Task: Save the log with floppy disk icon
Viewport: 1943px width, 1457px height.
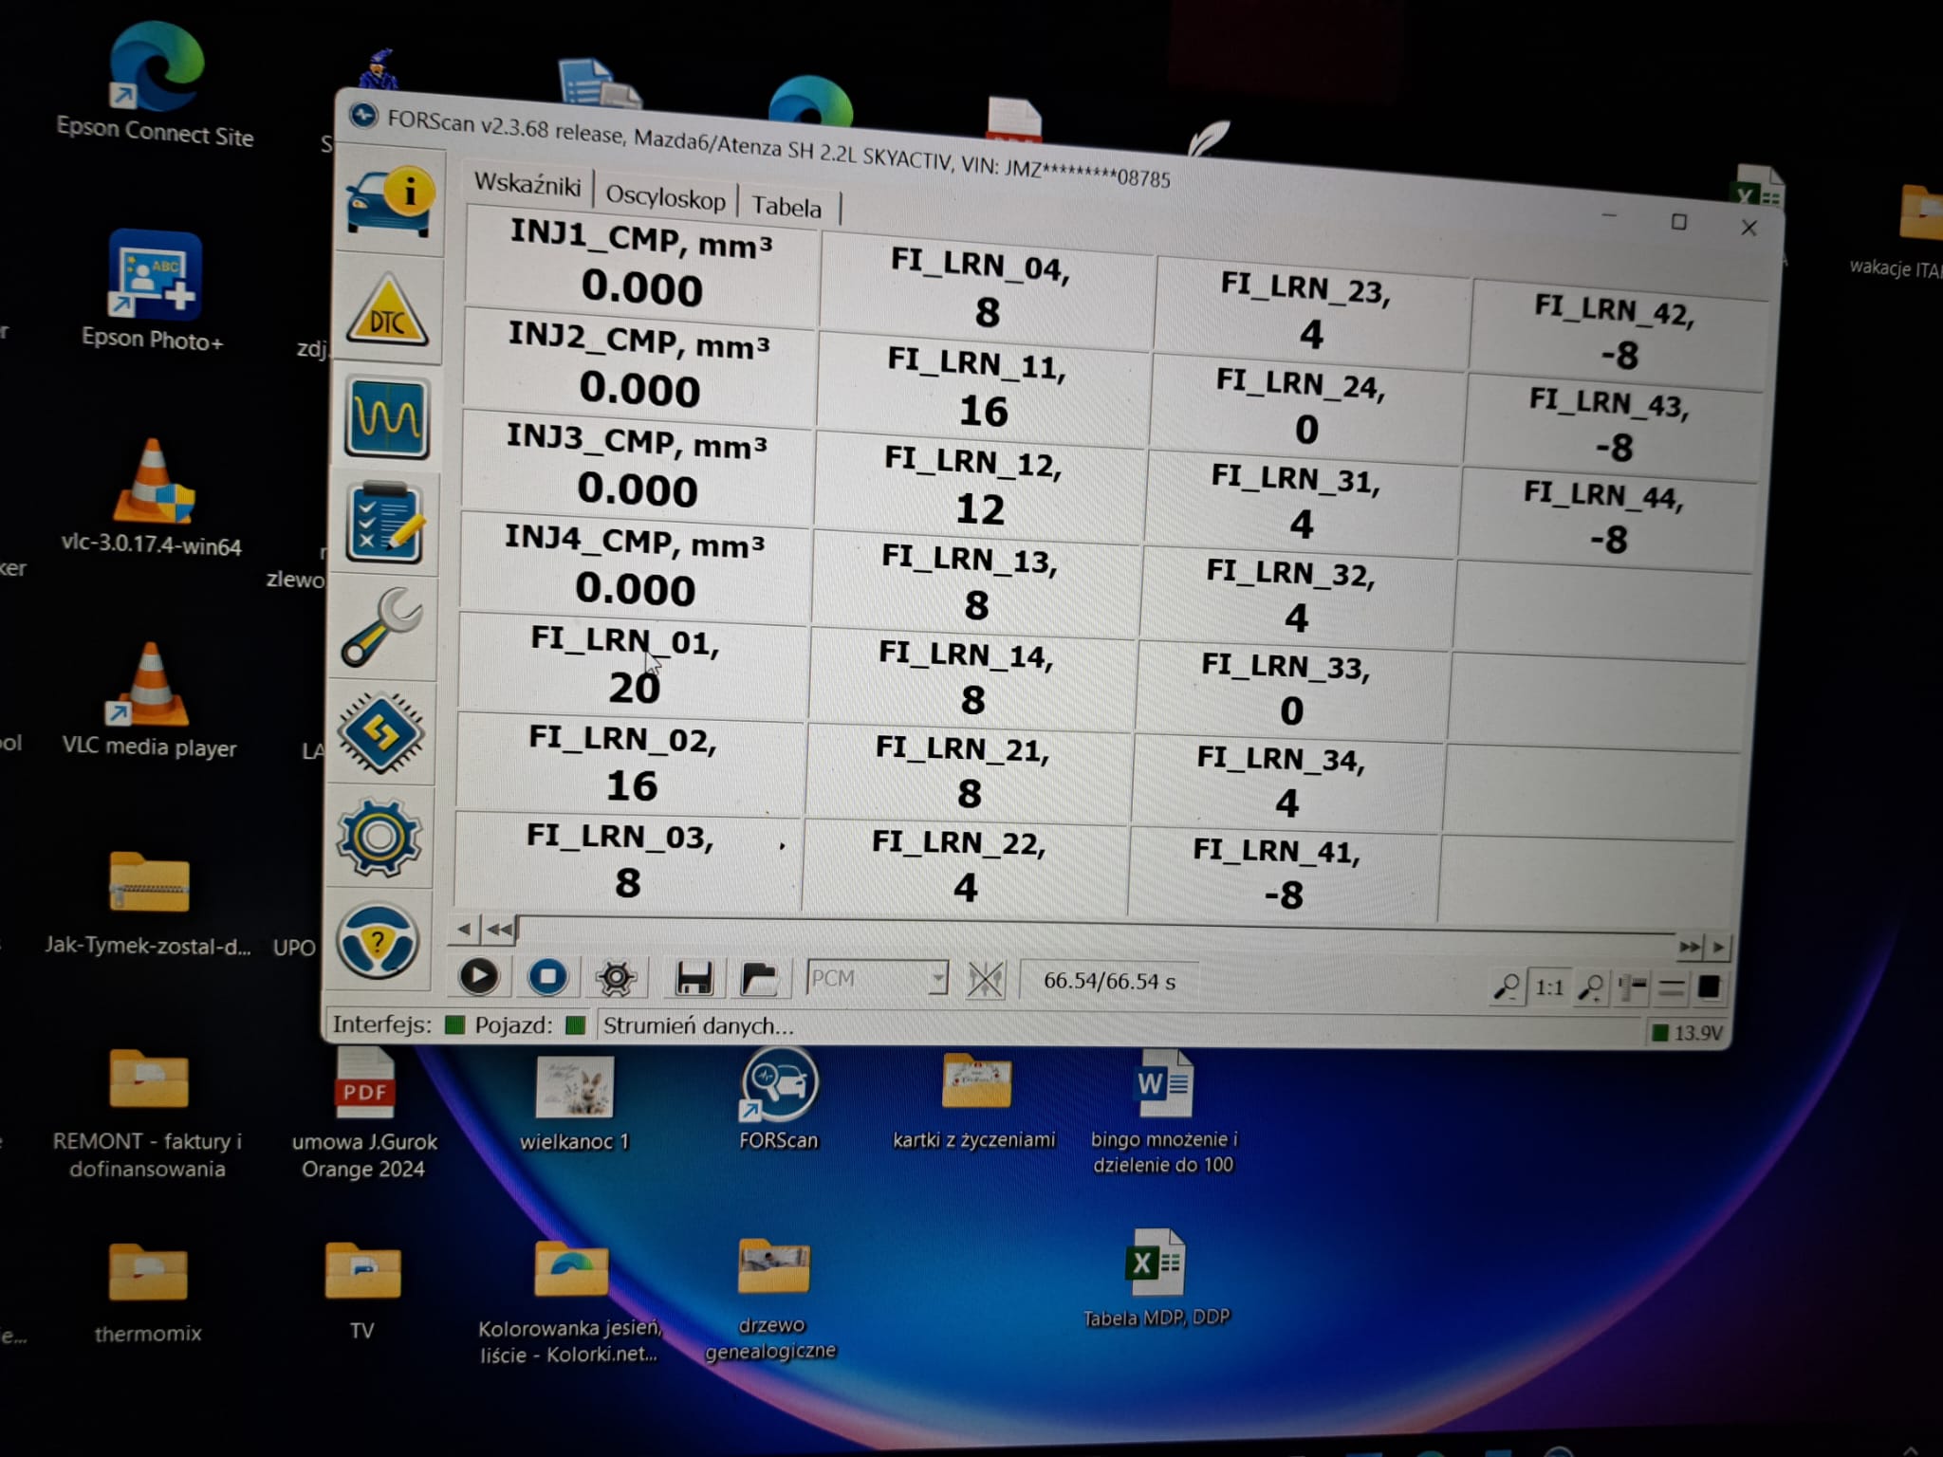Action: 693,978
